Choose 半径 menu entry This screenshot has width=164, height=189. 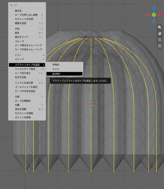[x=27, y=29]
